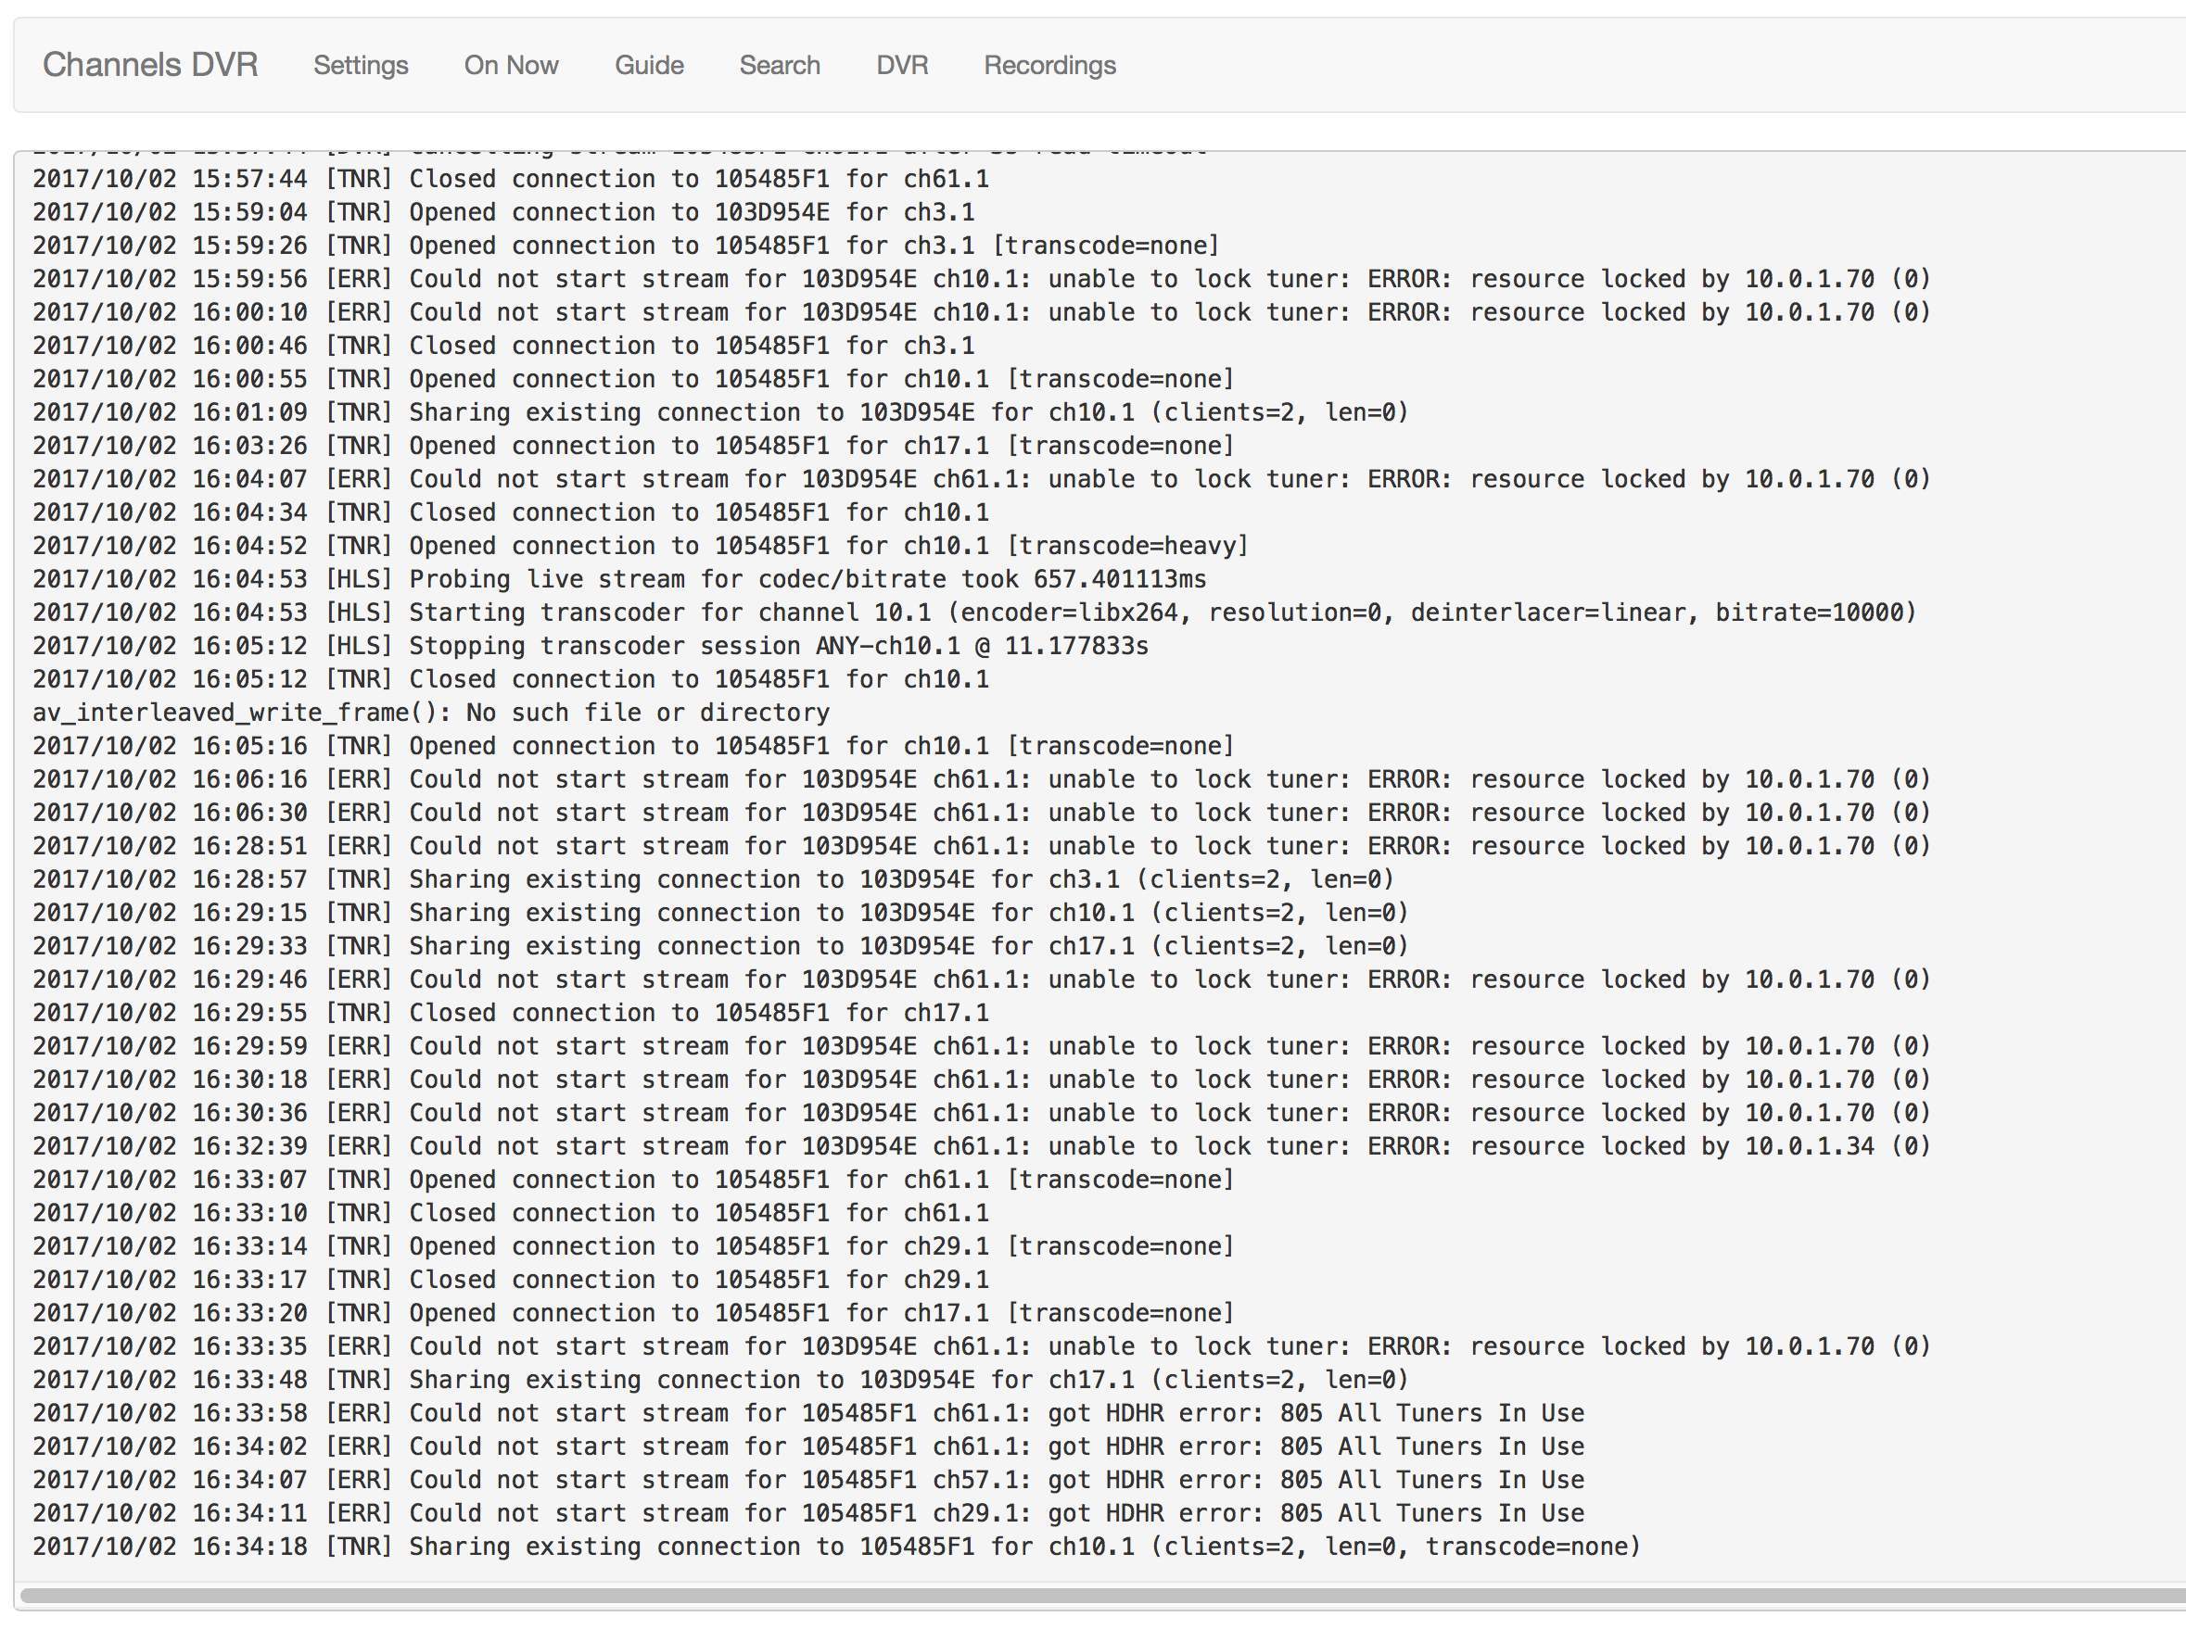Open the Recordings page

pos(1049,65)
